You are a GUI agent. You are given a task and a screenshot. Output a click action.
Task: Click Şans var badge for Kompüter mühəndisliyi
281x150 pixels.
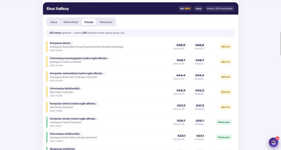(x=225, y=77)
